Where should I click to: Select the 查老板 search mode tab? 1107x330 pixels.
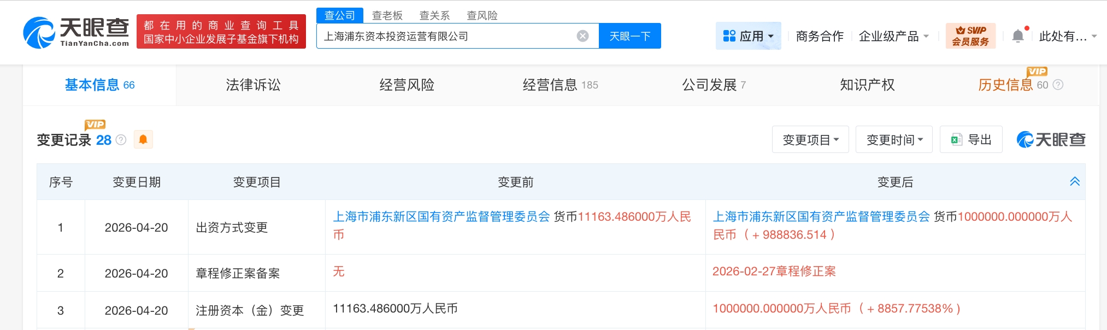pyautogui.click(x=387, y=15)
